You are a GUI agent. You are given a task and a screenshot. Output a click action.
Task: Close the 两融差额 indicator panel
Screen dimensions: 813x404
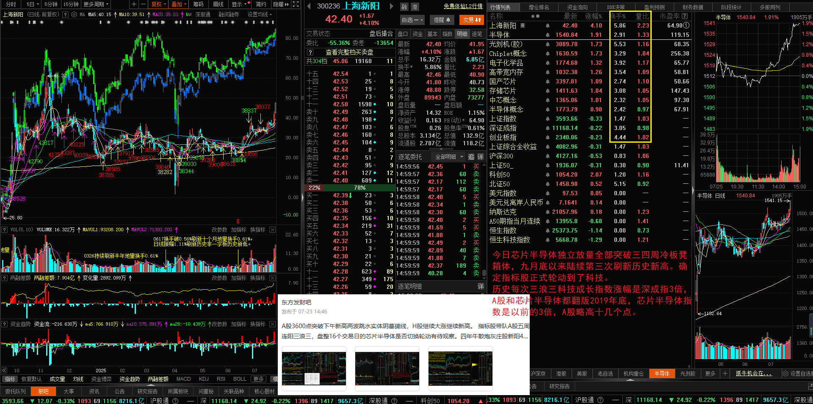[x=272, y=278]
